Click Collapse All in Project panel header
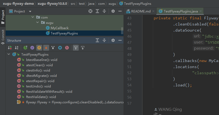Viewport: 219px width, 115px height. click(104, 11)
